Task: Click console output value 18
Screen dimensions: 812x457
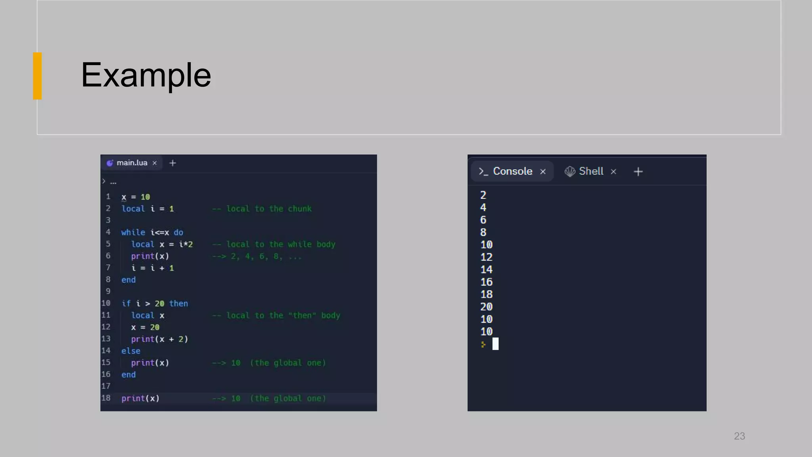Action: pos(486,294)
